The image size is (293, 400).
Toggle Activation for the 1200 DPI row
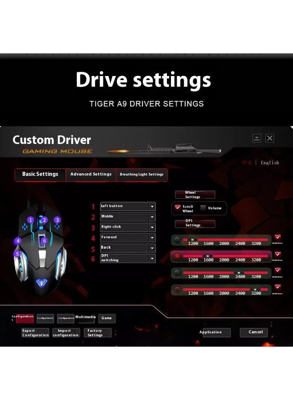(277, 237)
